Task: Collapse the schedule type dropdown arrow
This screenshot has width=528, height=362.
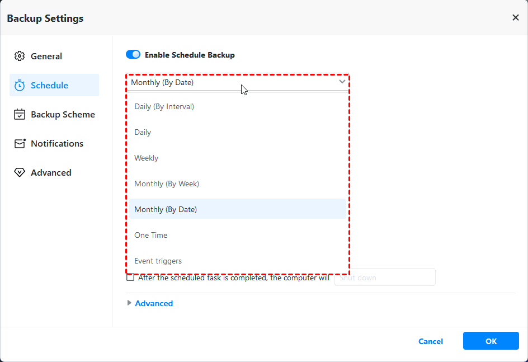Action: tap(342, 82)
